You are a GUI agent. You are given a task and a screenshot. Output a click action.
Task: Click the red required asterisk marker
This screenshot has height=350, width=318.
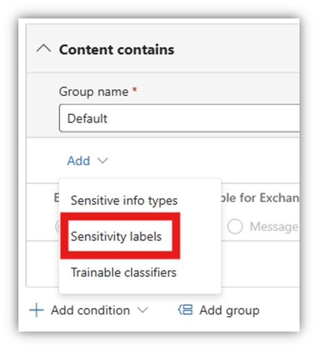[134, 90]
